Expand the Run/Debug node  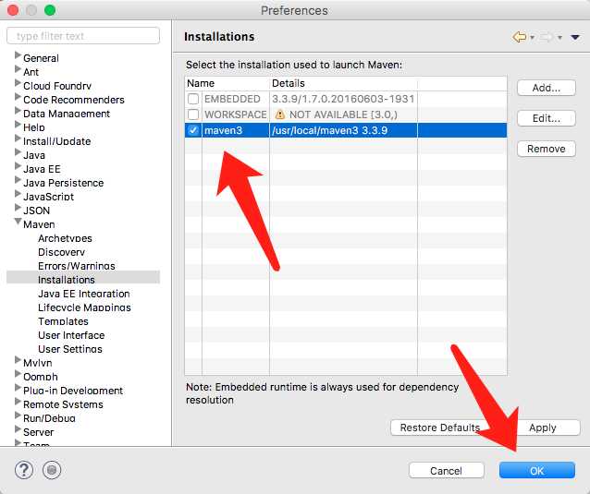pyautogui.click(x=18, y=416)
